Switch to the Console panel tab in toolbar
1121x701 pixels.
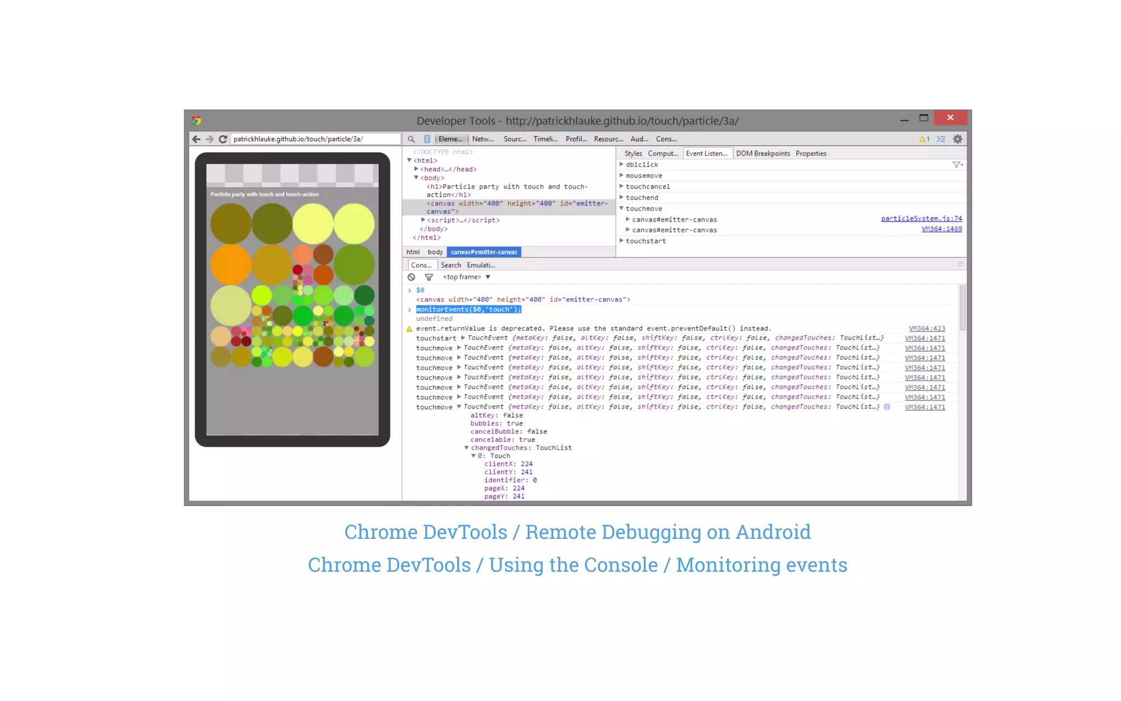pos(666,139)
